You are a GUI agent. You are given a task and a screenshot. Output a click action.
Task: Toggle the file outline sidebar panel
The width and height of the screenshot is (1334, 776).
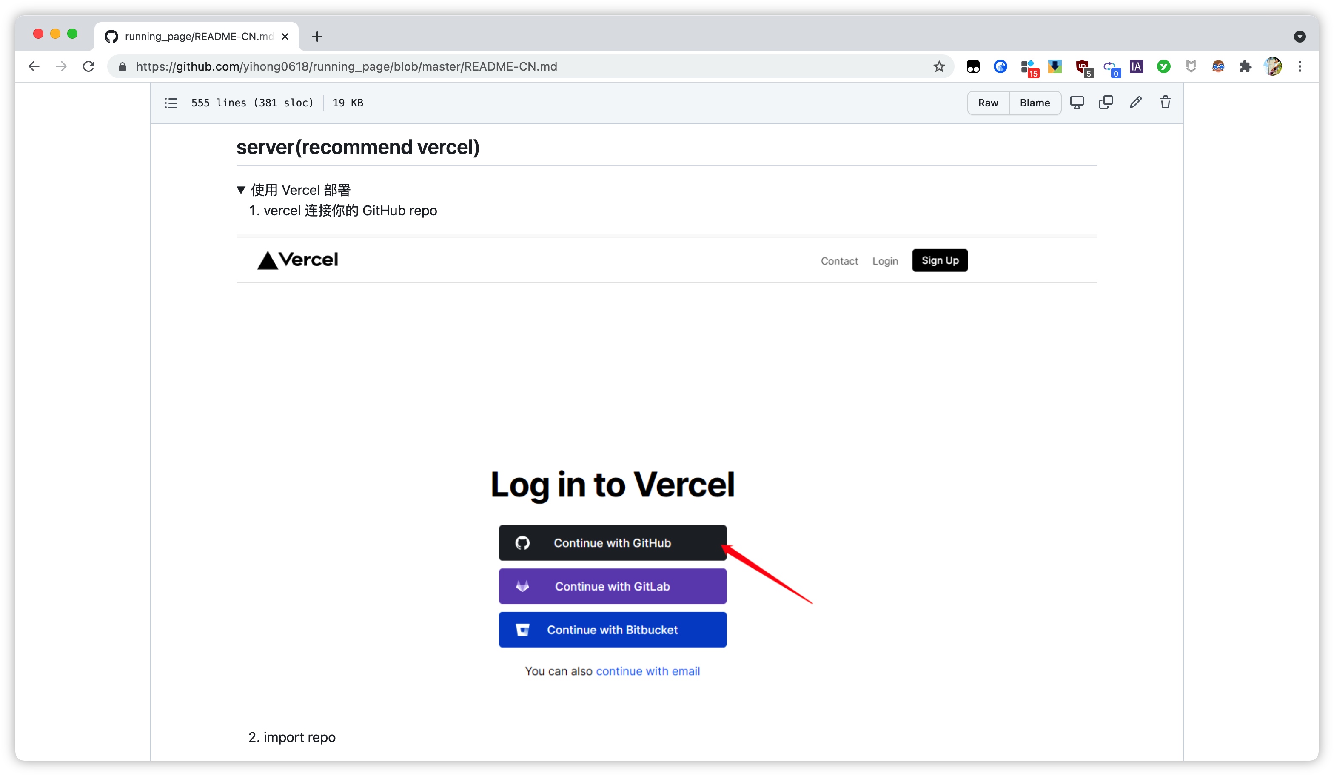click(x=171, y=103)
